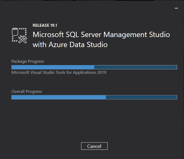The image size is (184, 159).
Task: Click the empty area between Overall Progress and Cancel
Action: [x=94, y=120]
